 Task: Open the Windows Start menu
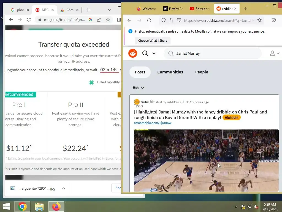pyautogui.click(x=7, y=206)
